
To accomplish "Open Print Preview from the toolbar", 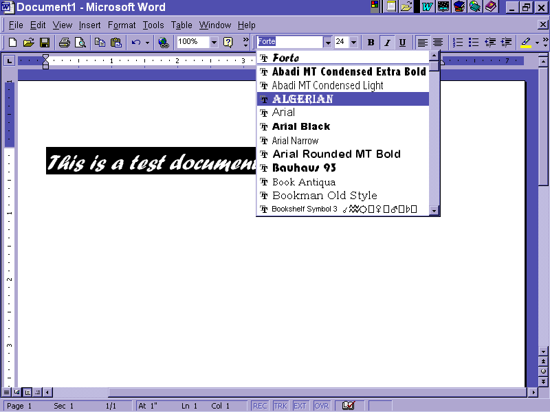I will click(80, 43).
